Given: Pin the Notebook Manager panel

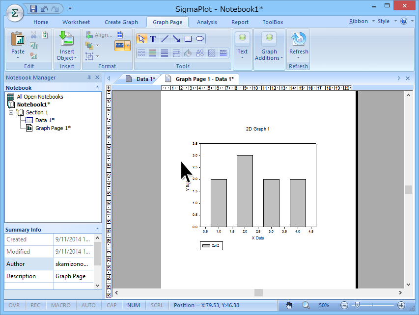Looking at the screenshot, I should (89, 78).
